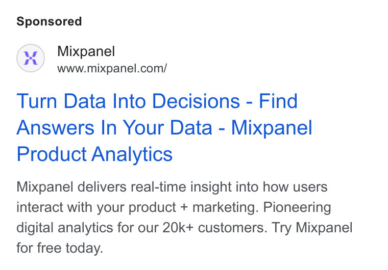
Task: Click 'interact with your product' text
Action: coord(96,207)
